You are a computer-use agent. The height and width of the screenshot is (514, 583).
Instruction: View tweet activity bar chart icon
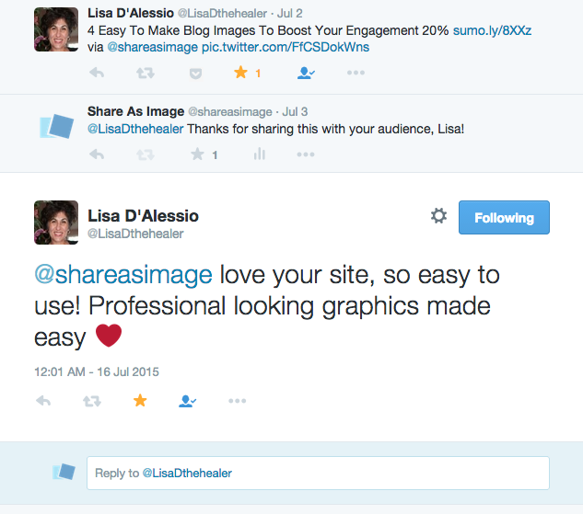click(x=260, y=154)
